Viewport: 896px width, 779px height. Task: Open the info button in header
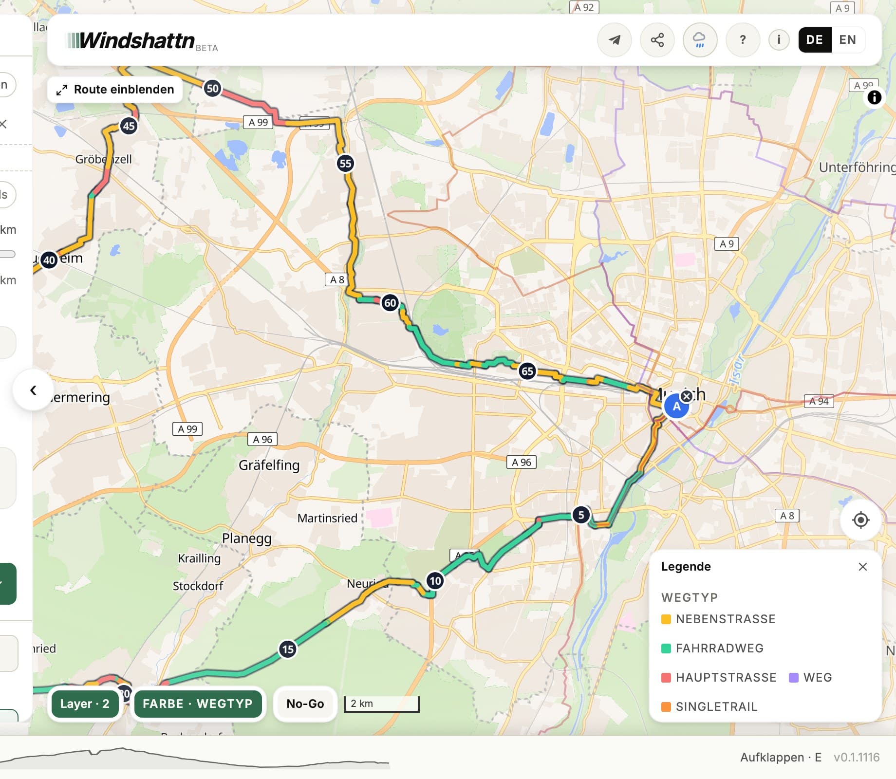[x=779, y=39]
